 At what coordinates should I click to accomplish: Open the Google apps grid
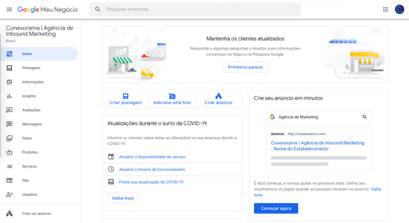tap(385, 10)
